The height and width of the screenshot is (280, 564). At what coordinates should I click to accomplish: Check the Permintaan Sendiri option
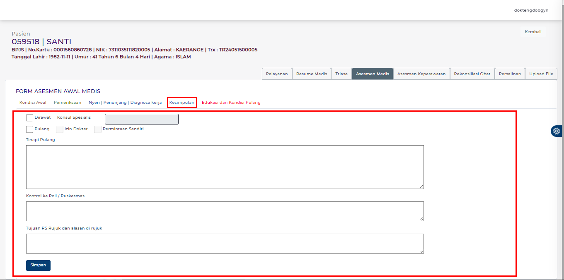click(98, 129)
